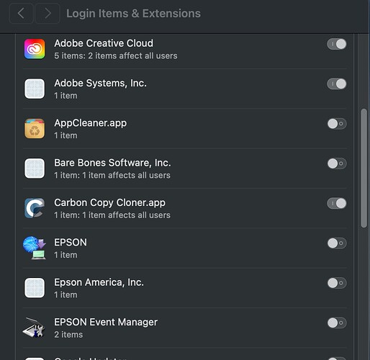The width and height of the screenshot is (370, 360).
Task: Select the Epson America, Inc. label
Action: click(99, 283)
